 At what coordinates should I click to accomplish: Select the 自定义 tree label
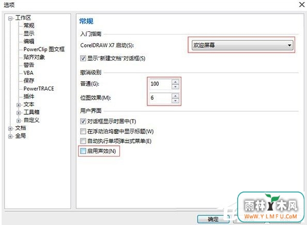click(x=32, y=120)
